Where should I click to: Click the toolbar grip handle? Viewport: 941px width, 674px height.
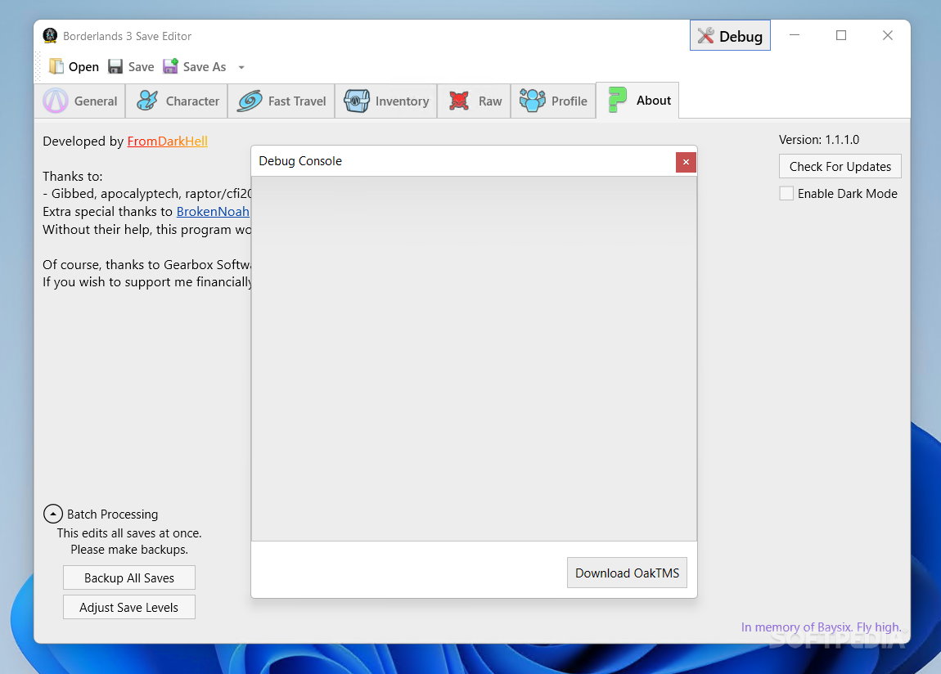38,66
